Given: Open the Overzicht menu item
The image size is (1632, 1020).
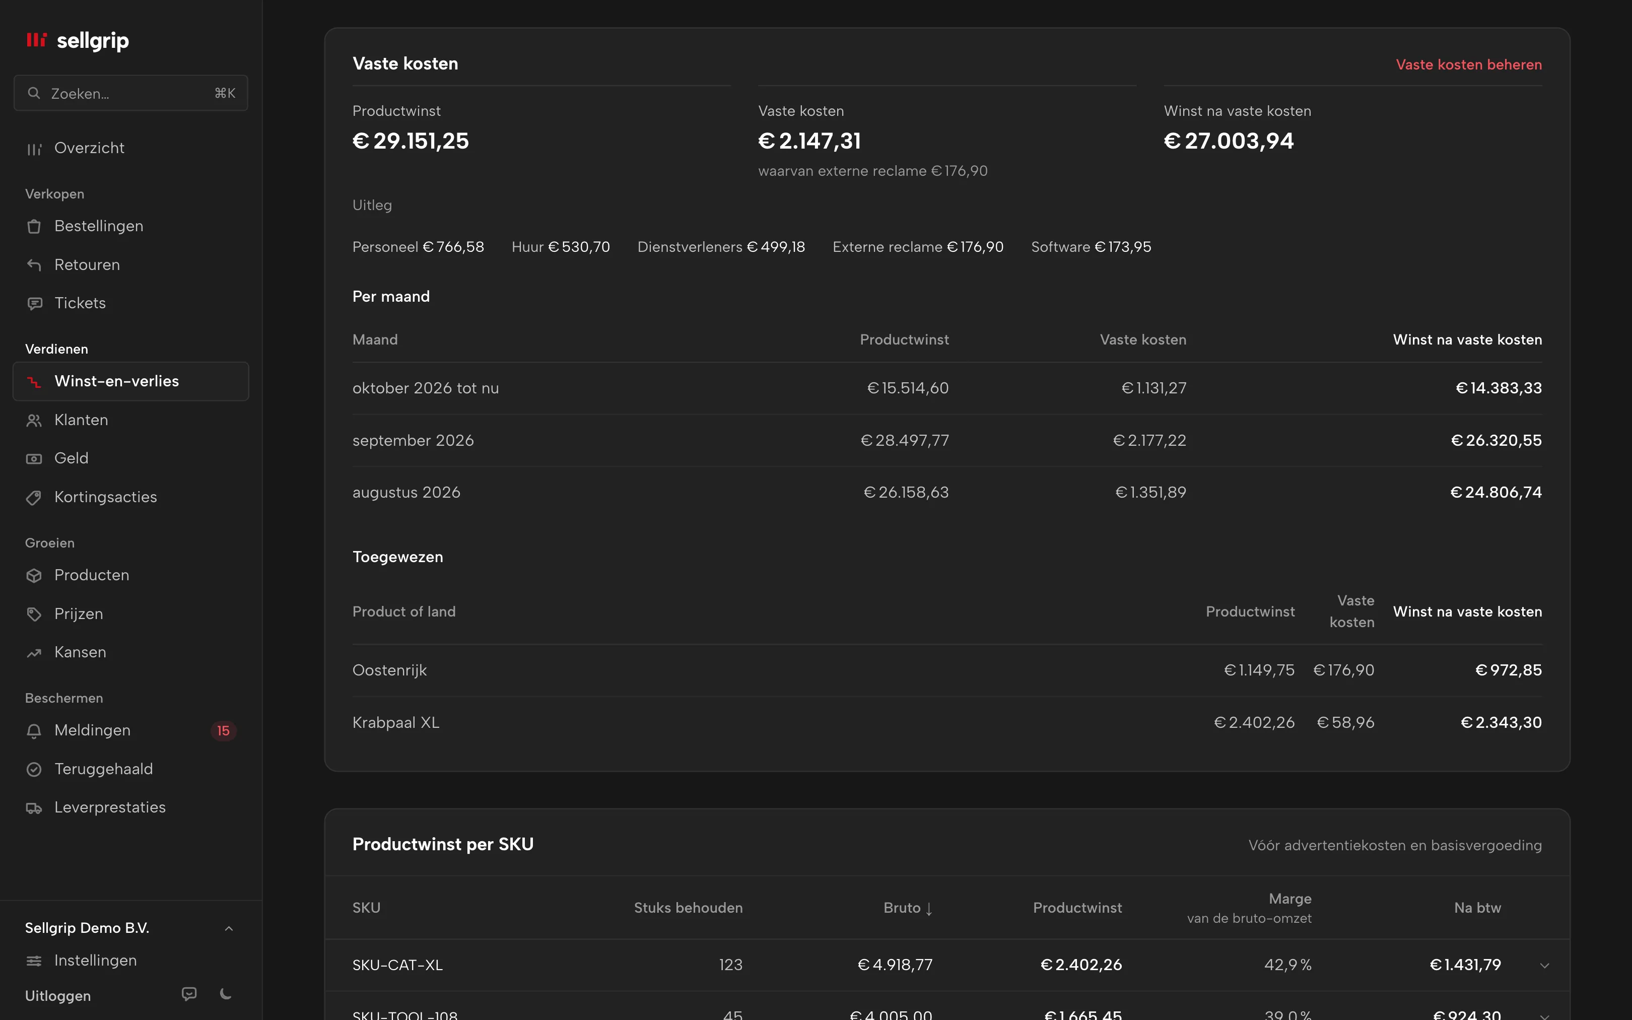Looking at the screenshot, I should click(x=131, y=149).
